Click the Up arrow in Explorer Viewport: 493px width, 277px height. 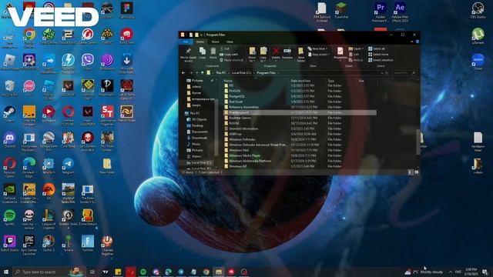tap(202, 73)
